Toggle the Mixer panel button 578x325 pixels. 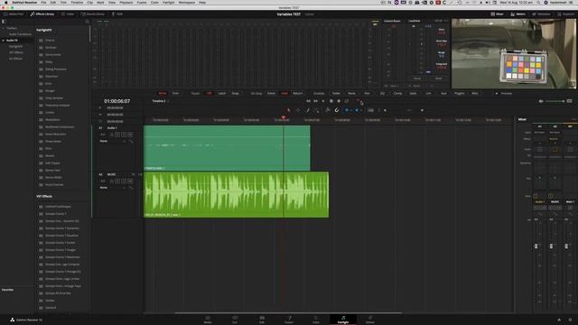coord(498,14)
